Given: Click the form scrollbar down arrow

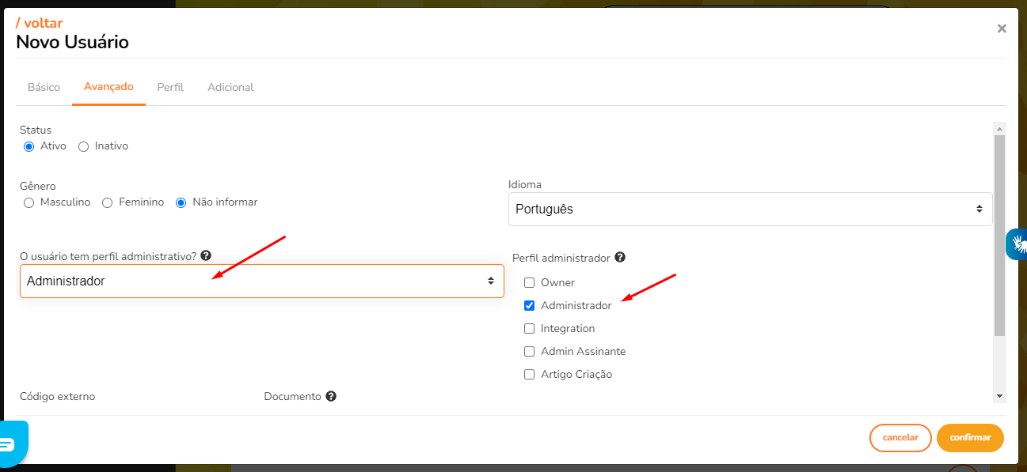Looking at the screenshot, I should [x=999, y=395].
